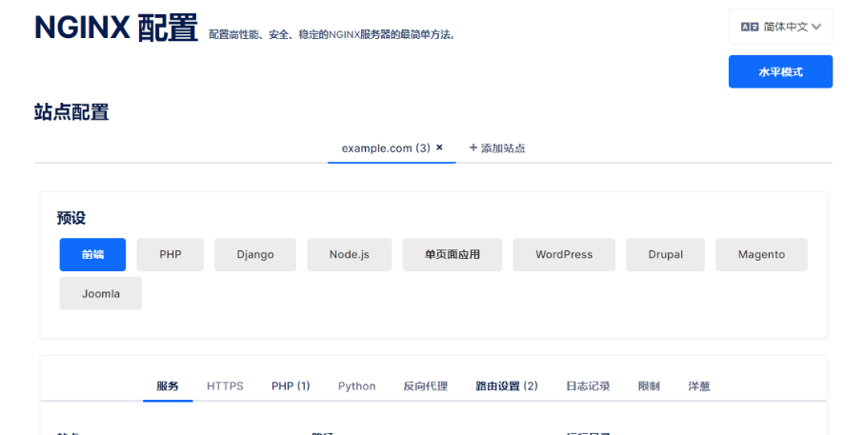864x435 pixels.
Task: Choose the Django preset
Action: click(255, 254)
